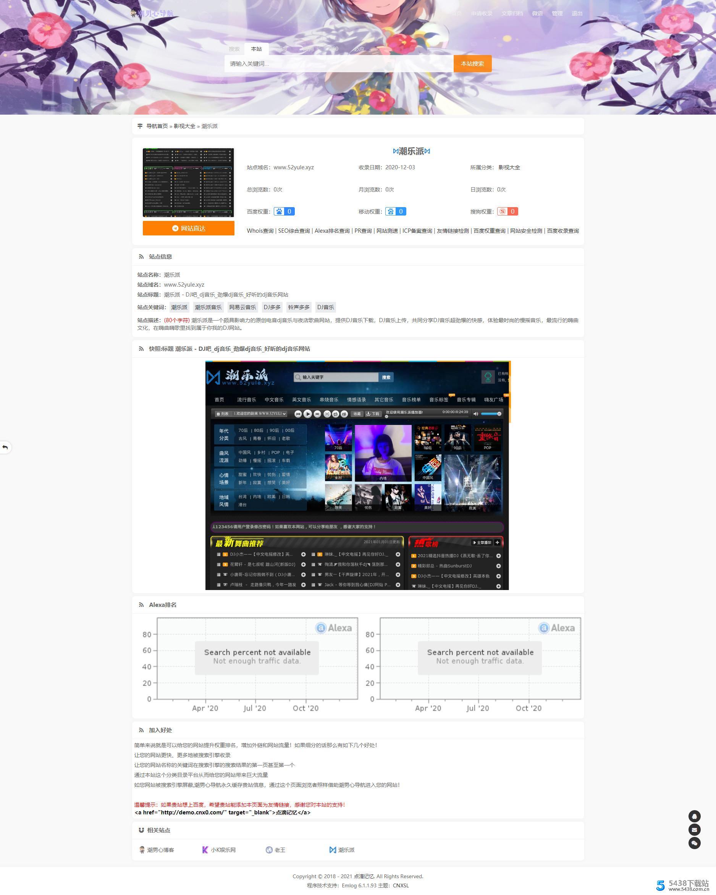Click the orange 网站直达 button
The height and width of the screenshot is (895, 716).
189,228
